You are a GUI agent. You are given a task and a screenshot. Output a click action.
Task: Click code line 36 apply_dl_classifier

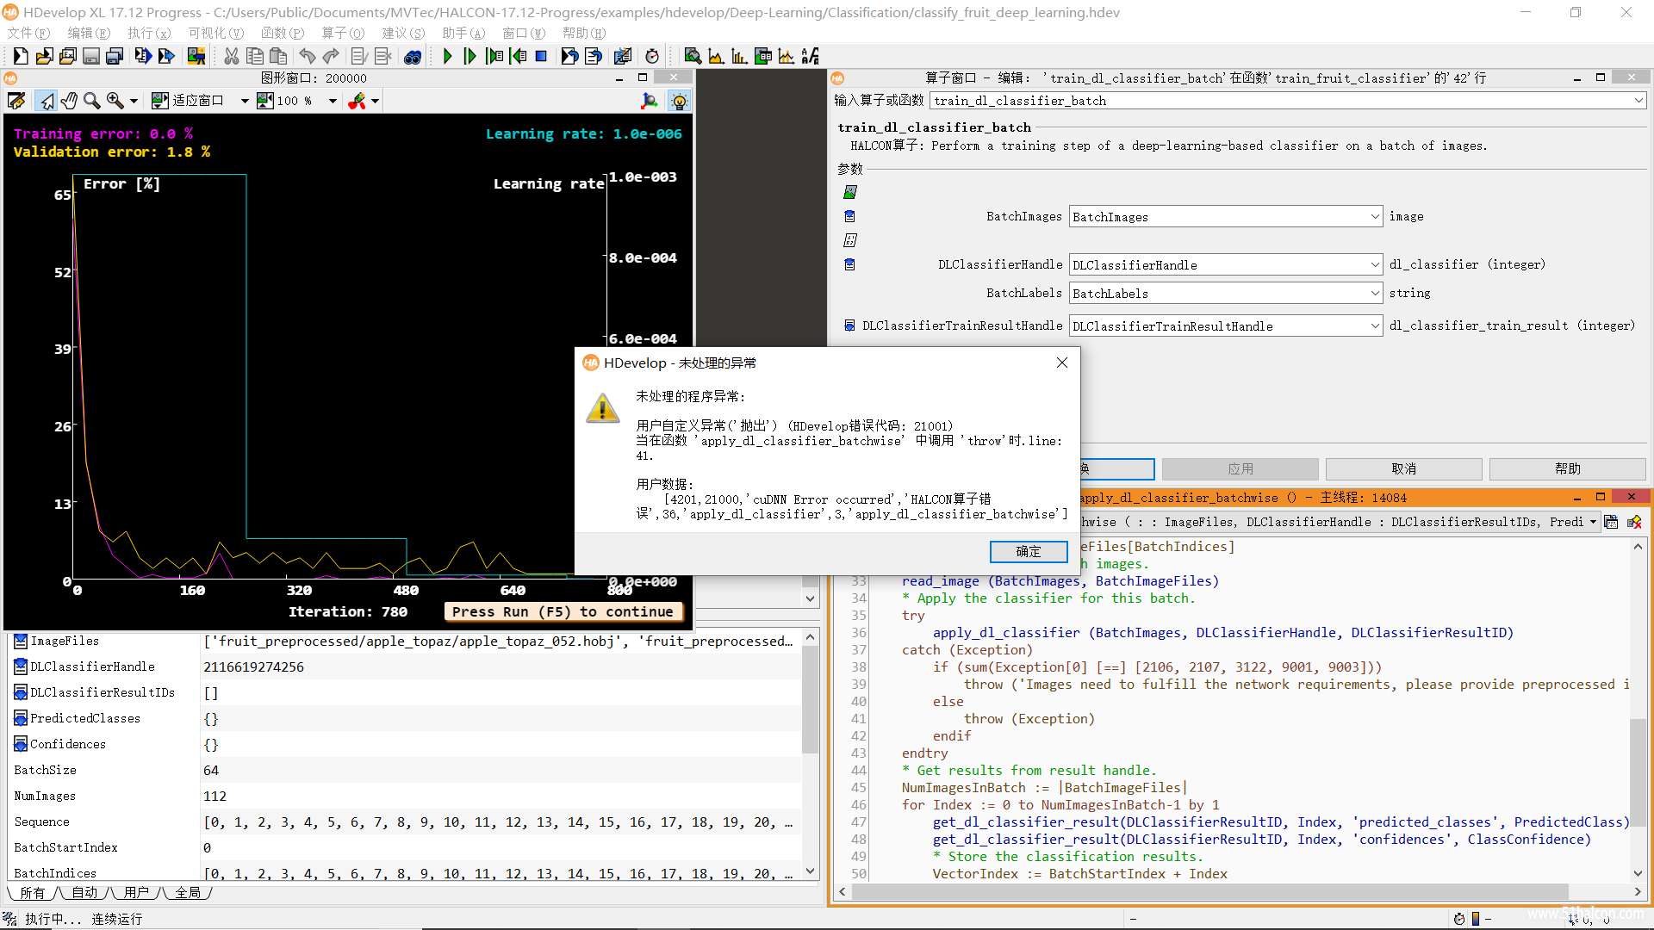click(1222, 632)
